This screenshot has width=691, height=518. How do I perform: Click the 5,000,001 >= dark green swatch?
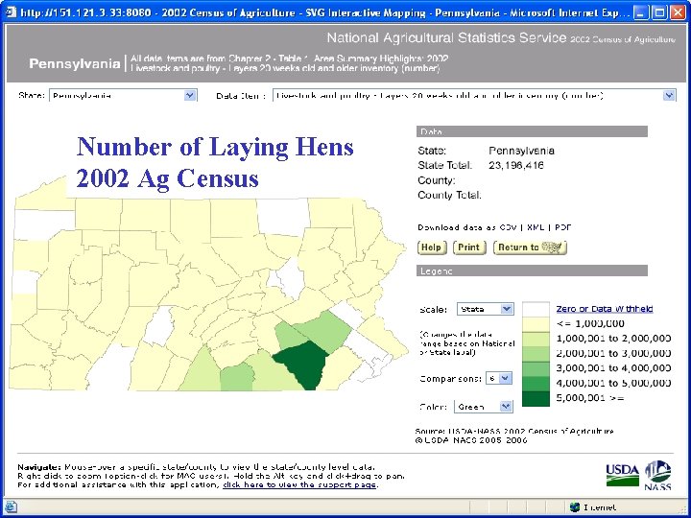click(x=536, y=399)
